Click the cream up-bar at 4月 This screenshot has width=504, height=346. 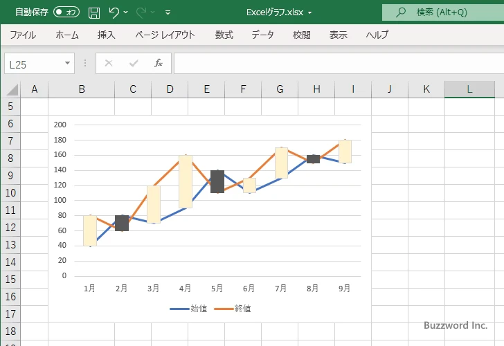point(186,181)
